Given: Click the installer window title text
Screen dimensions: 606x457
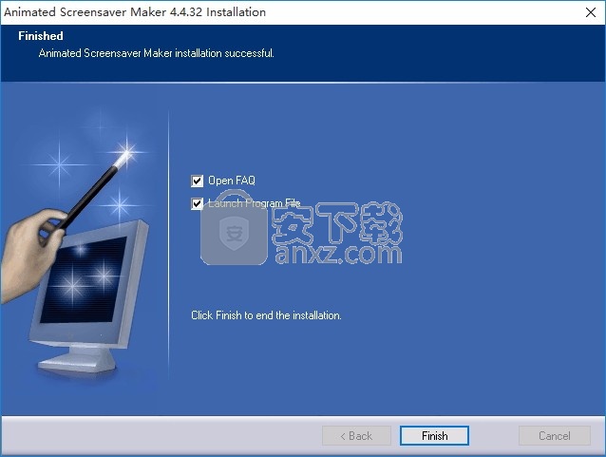Looking at the screenshot, I should [x=135, y=12].
